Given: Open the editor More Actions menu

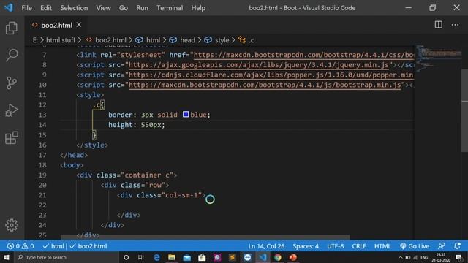Looking at the screenshot, I should pos(455,25).
